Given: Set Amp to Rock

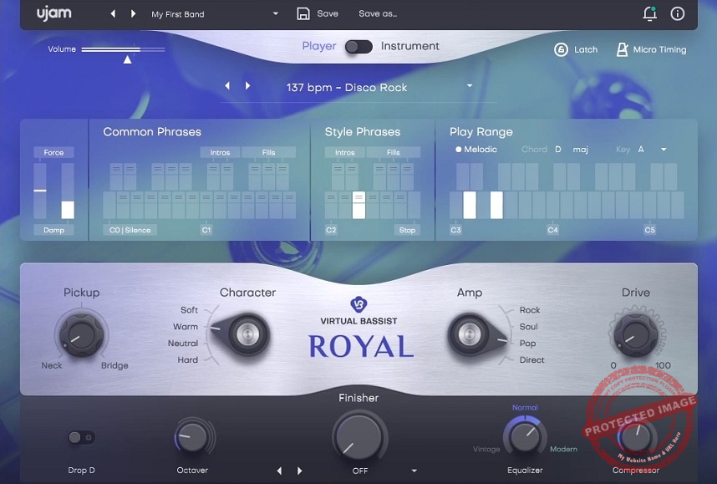Looking at the screenshot, I should [530, 309].
